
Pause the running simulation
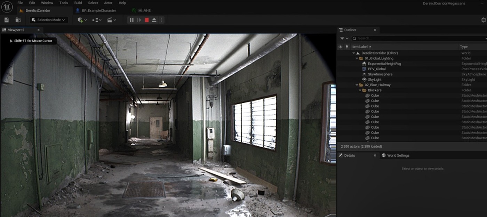pyautogui.click(x=131, y=20)
